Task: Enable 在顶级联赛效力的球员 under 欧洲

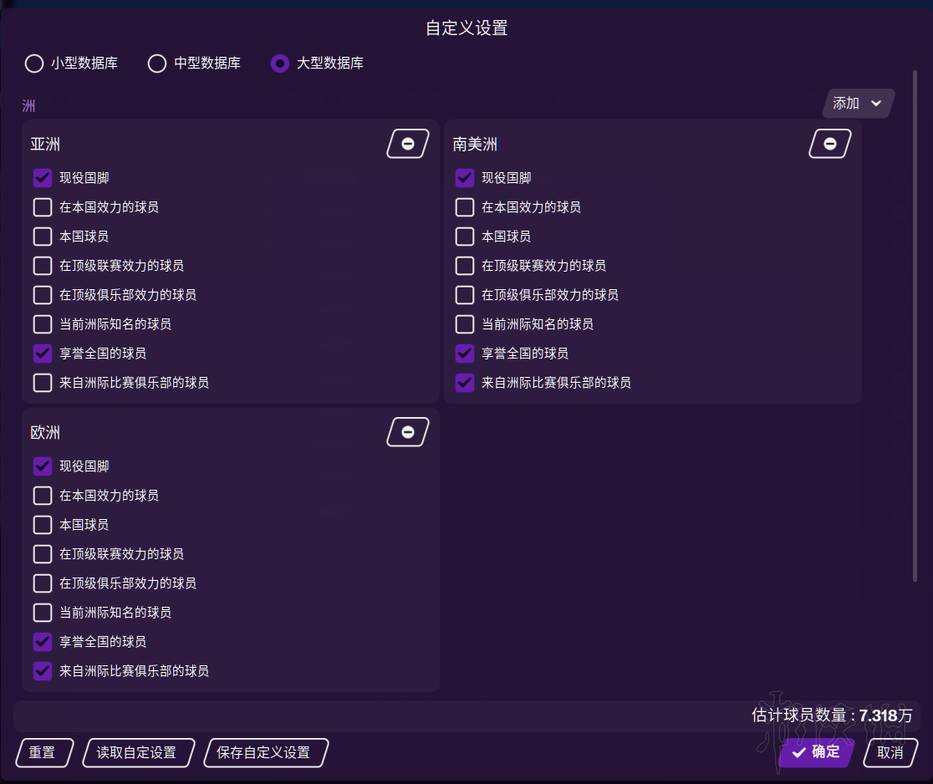Action: [x=42, y=553]
